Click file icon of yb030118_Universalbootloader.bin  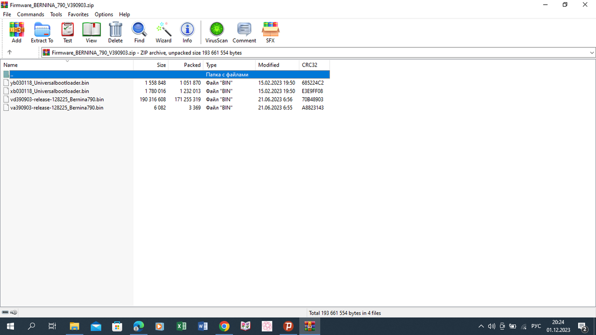pos(6,83)
